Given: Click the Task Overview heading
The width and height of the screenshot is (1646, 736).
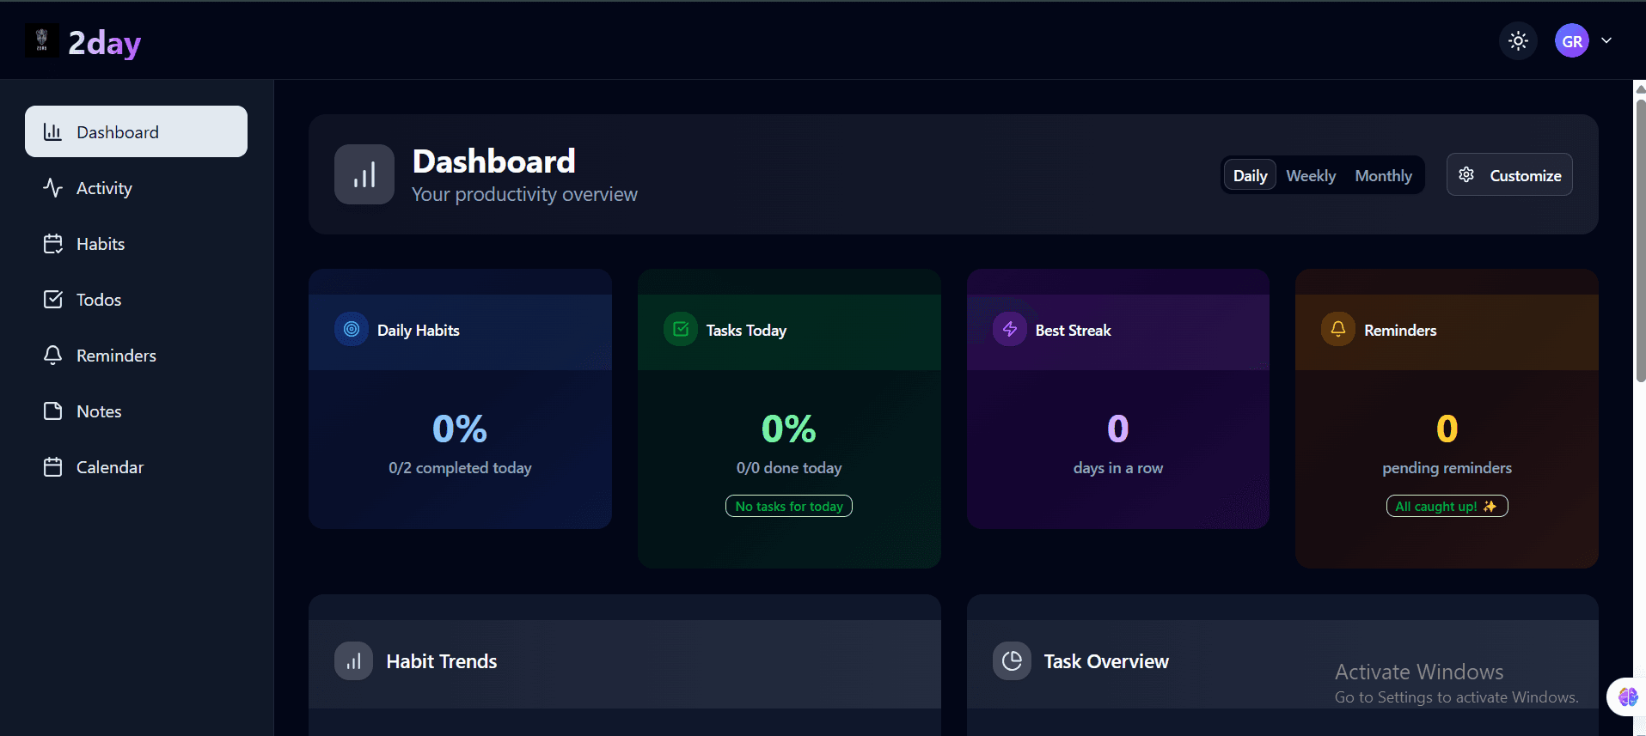Looking at the screenshot, I should pyautogui.click(x=1106, y=661).
